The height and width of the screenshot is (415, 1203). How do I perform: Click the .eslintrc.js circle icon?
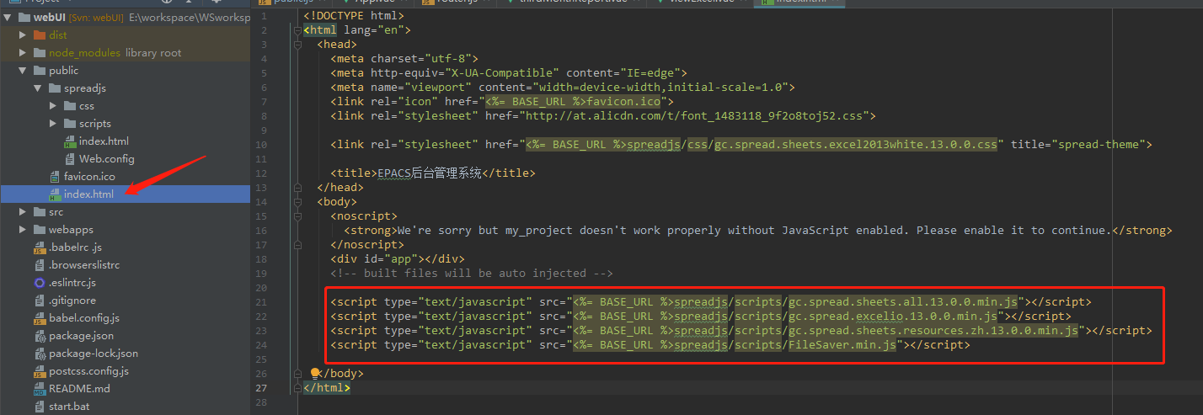pyautogui.click(x=40, y=283)
